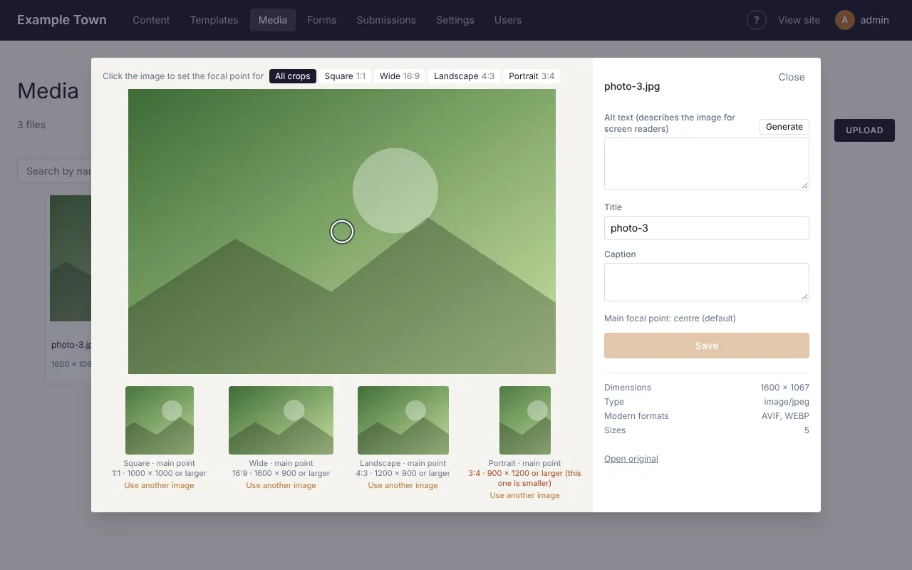The height and width of the screenshot is (570, 912).
Task: Use another image for Landscape crop
Action: tap(403, 485)
